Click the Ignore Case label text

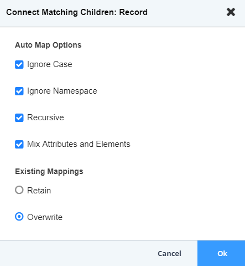50,64
